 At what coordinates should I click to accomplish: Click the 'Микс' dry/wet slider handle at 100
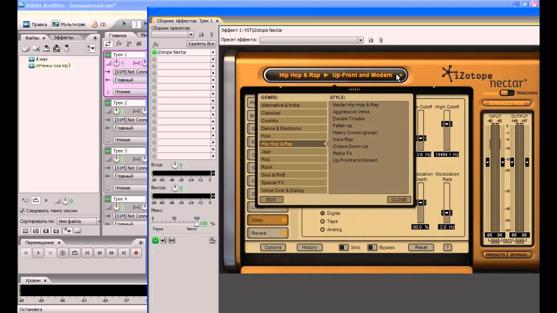click(x=197, y=223)
